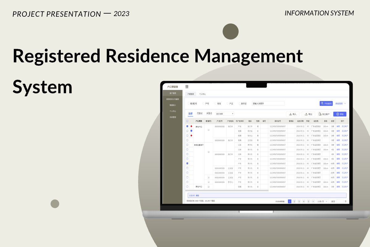
Task: Start a search with the magnifier 开始查找 button
Action: [326, 103]
